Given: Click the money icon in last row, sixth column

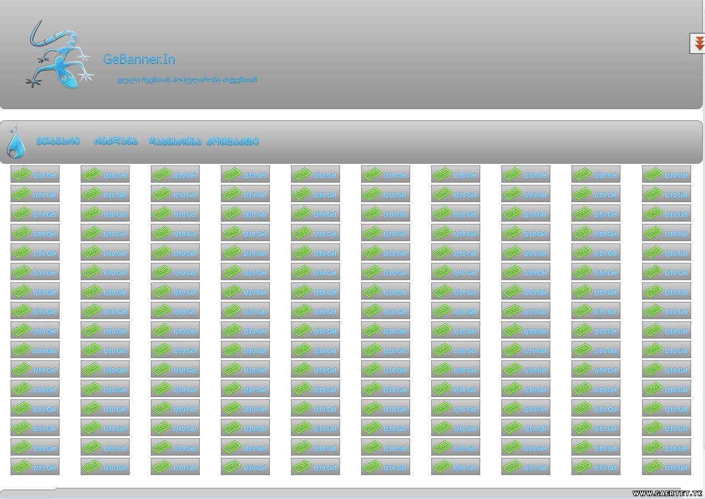Looking at the screenshot, I should 372,467.
